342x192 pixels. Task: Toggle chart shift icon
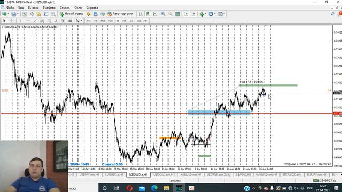click(x=193, y=14)
